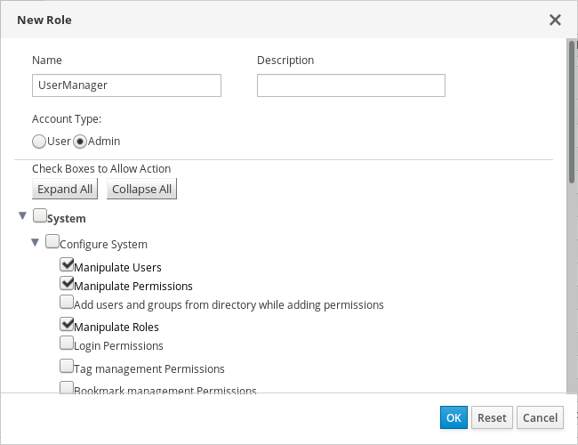The height and width of the screenshot is (445, 578).
Task: Click the Reset button
Action: [492, 417]
